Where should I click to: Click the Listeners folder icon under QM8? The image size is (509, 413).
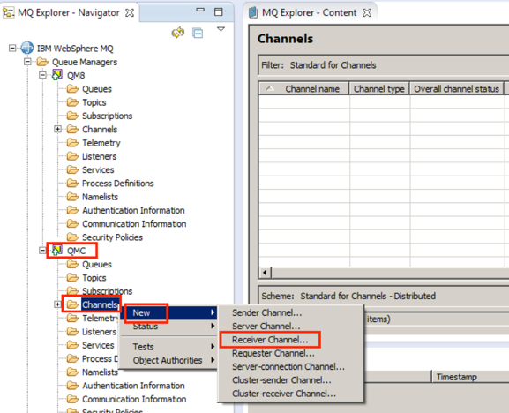pos(72,156)
